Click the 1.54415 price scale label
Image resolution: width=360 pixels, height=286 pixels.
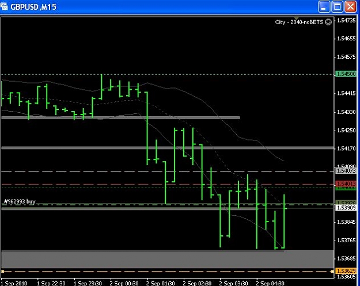[346, 93]
